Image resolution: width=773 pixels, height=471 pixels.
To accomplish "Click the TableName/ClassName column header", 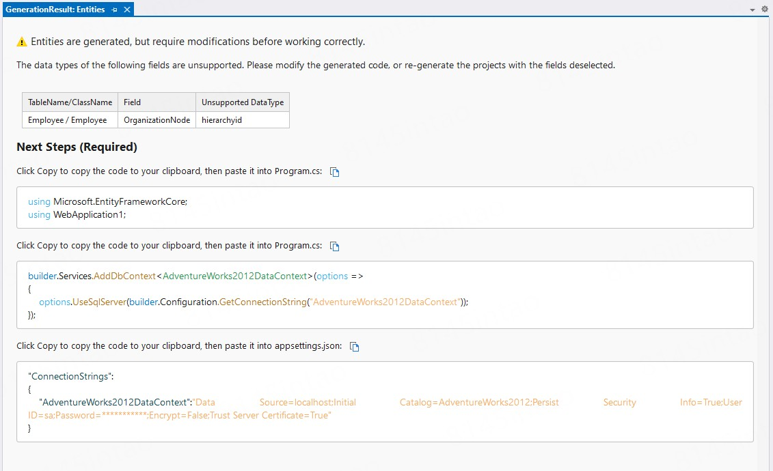I will pos(70,102).
